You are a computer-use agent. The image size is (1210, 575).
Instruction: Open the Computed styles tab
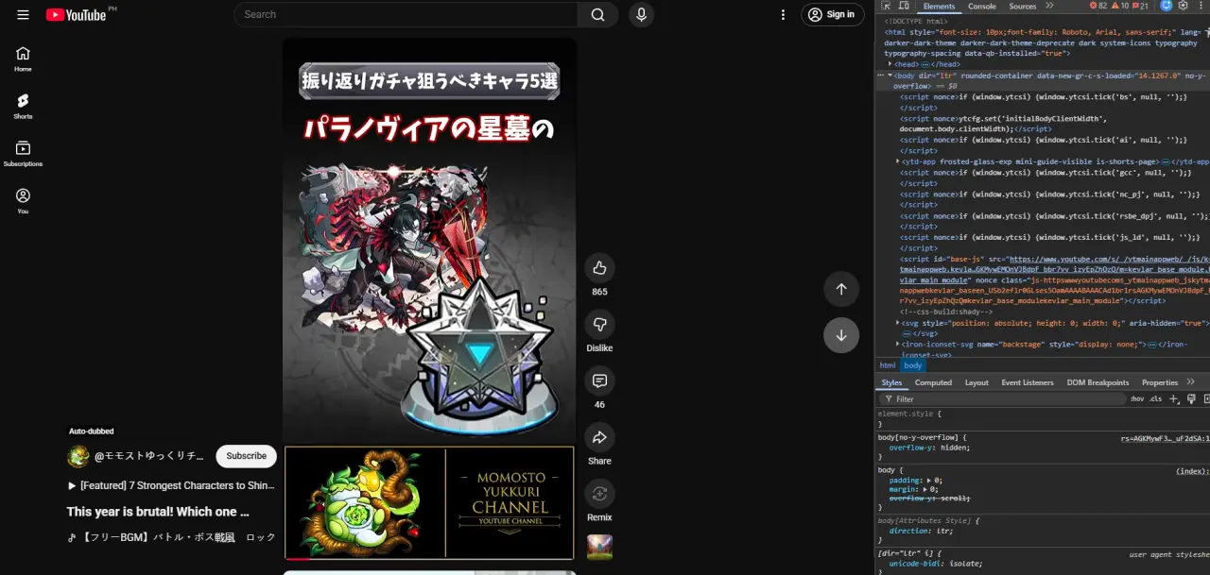coord(933,382)
